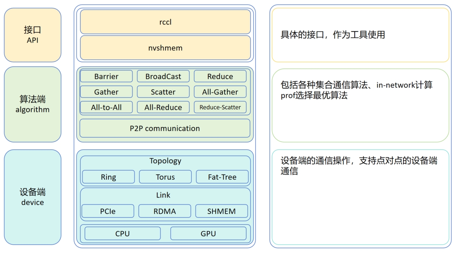The height and width of the screenshot is (253, 458).
Task: Select the Fat-Tree topology
Action: click(x=222, y=177)
